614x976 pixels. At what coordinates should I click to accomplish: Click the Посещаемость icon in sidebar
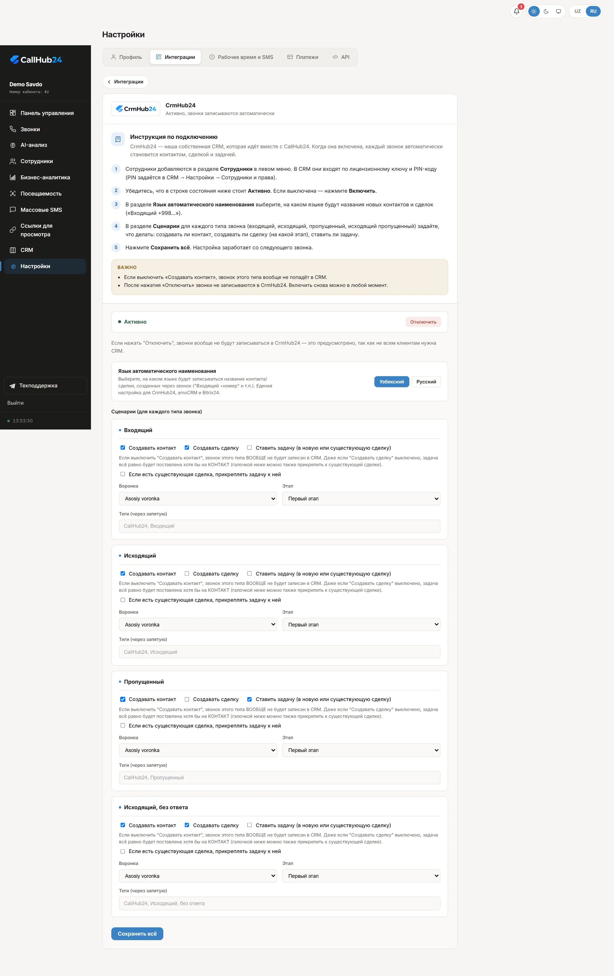[x=13, y=194]
